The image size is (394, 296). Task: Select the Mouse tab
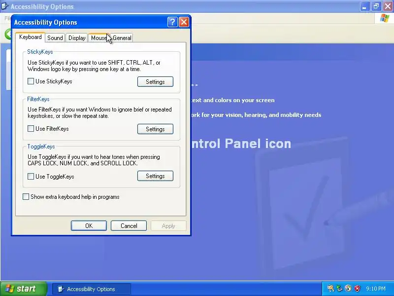(99, 38)
